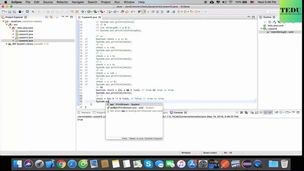Viewport: 304px width, 171px height.
Task: Click the Writable status bar entry
Action: pos(186,153)
